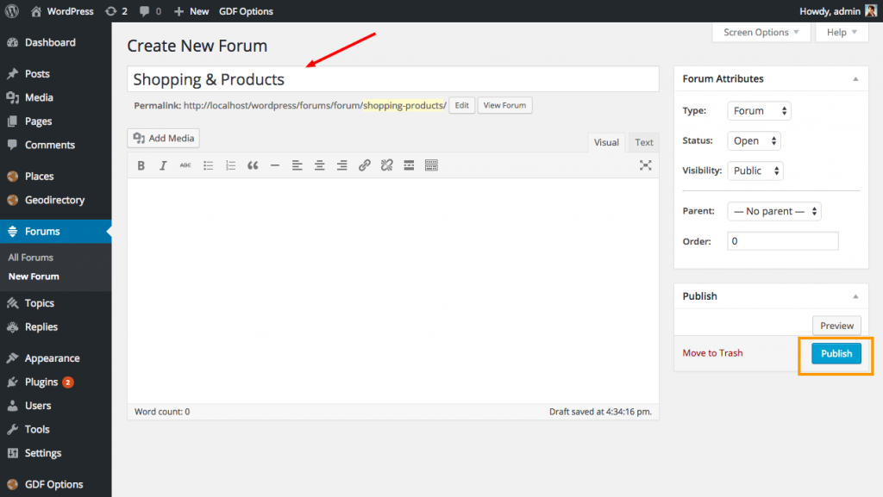
Task: Collapse the Publish panel
Action: [855, 296]
